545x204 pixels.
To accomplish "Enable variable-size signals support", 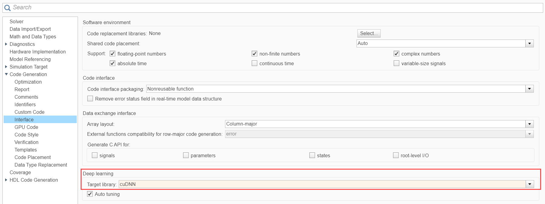I will [397, 63].
